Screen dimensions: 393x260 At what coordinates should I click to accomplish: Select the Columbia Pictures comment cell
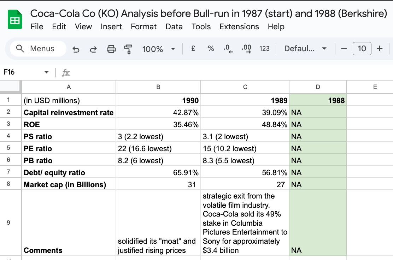[x=245, y=223]
